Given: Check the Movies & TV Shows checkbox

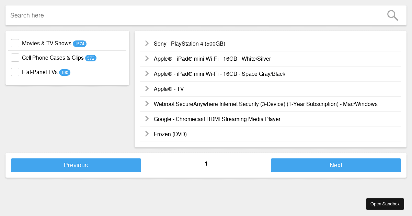Looking at the screenshot, I should 15,43.
